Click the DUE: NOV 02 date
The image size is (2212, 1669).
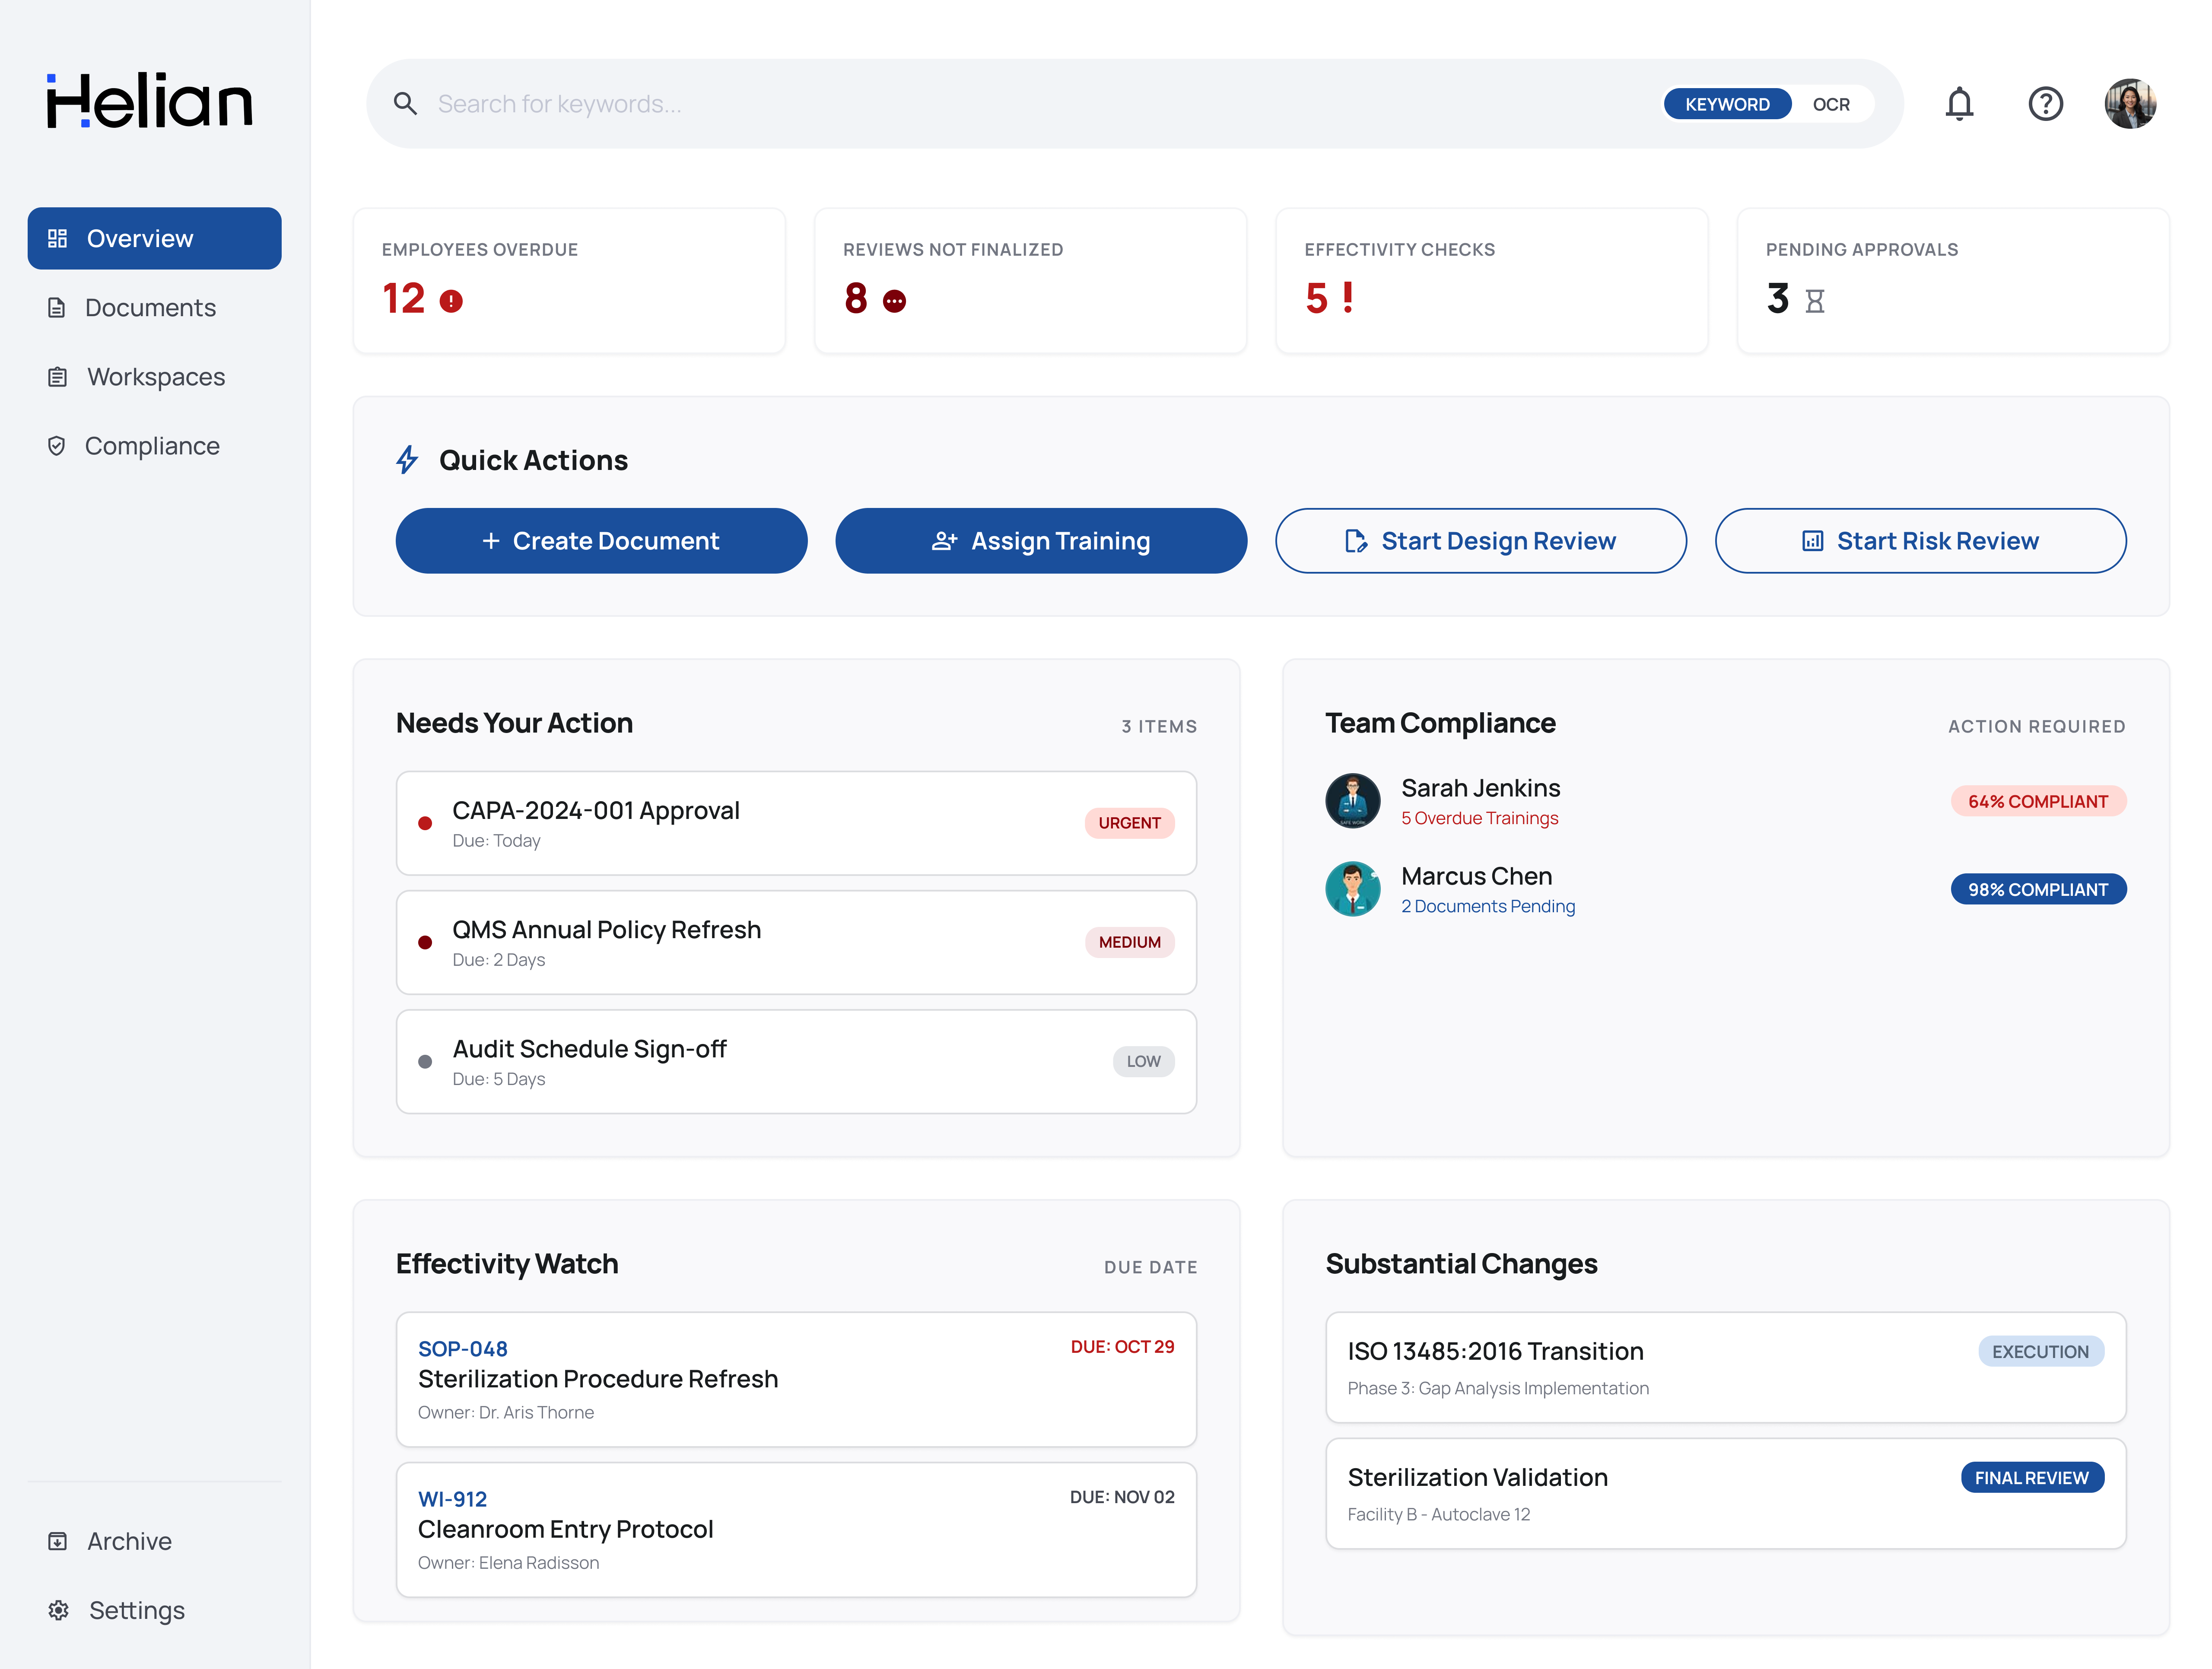click(x=1122, y=1497)
